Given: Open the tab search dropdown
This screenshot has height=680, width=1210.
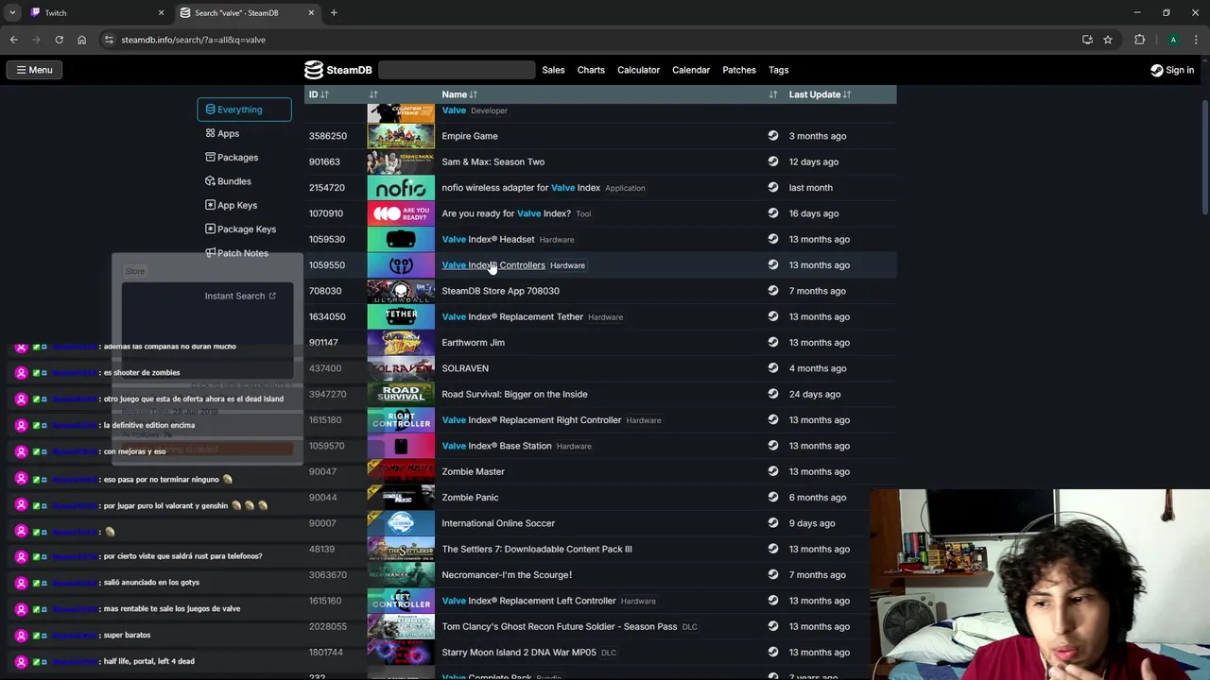Looking at the screenshot, I should coord(11,13).
